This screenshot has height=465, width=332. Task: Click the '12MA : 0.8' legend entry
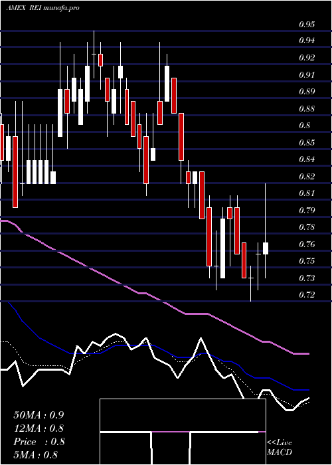(39, 428)
